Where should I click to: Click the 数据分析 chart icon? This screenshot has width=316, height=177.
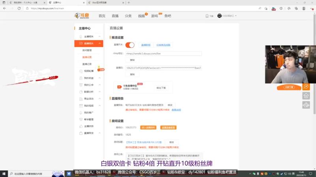tap(81, 92)
